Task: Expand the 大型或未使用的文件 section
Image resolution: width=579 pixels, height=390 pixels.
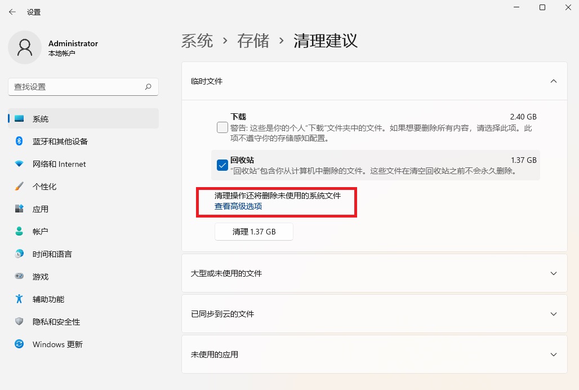Action: tap(553, 273)
